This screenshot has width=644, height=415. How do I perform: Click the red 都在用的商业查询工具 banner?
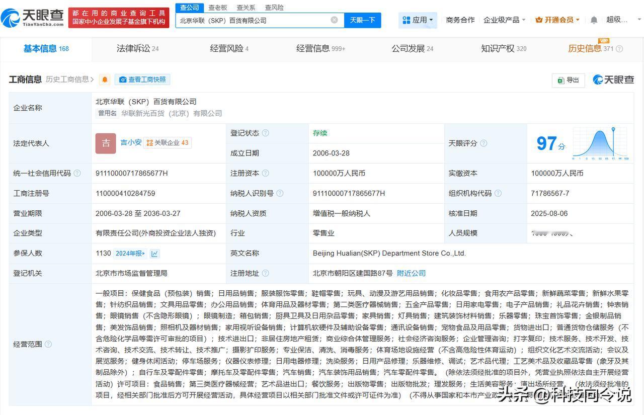pos(119,18)
